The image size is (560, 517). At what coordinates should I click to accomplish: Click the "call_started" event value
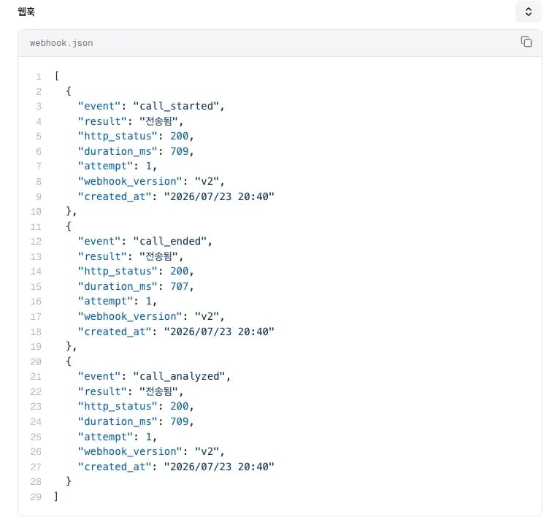pyautogui.click(x=176, y=106)
